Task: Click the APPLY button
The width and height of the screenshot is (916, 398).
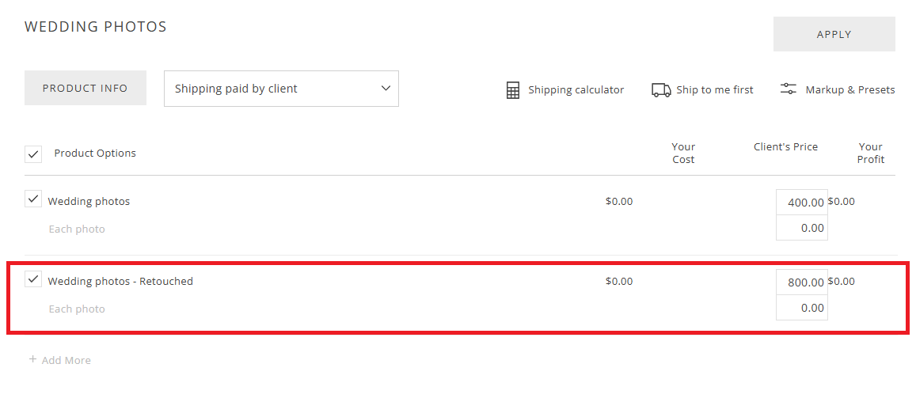Action: tap(834, 34)
